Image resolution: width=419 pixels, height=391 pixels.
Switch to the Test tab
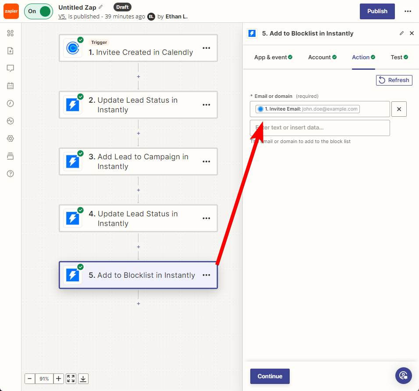pos(399,57)
